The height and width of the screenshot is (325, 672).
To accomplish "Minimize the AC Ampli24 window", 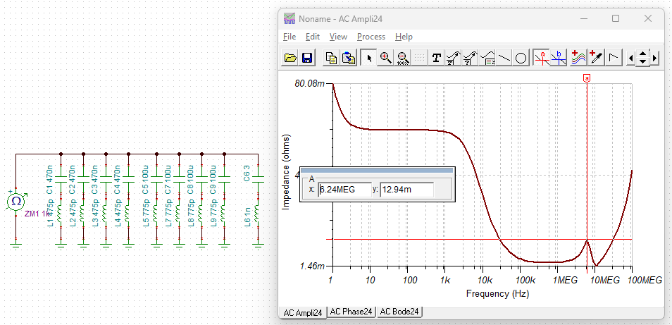I will click(x=584, y=18).
